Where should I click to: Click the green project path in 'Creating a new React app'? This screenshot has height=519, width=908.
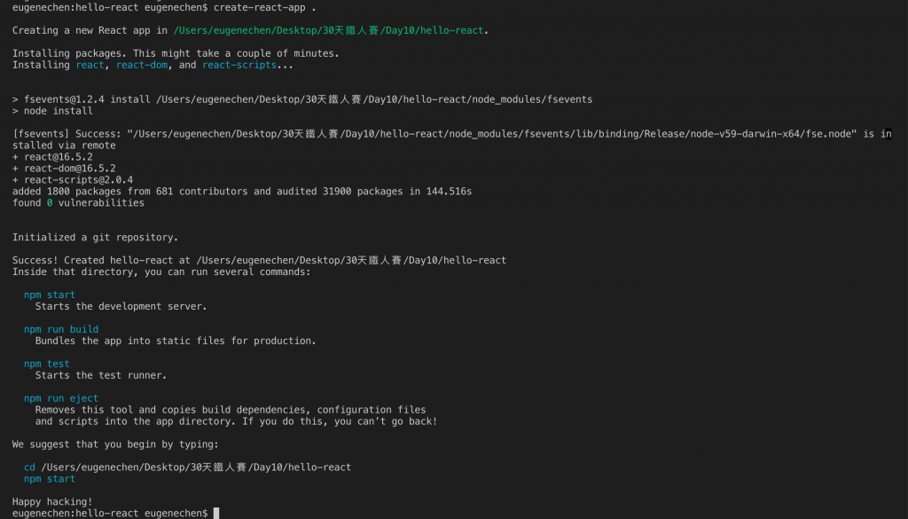328,31
